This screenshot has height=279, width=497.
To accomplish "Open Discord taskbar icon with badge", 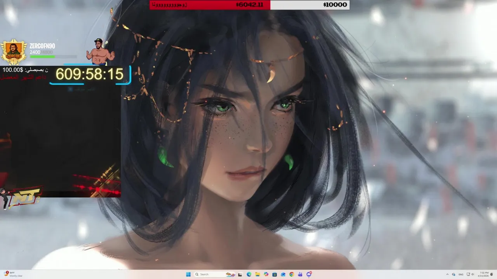I will pos(309,274).
